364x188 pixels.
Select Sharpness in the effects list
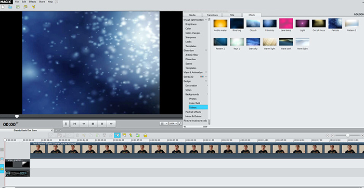[191, 37]
